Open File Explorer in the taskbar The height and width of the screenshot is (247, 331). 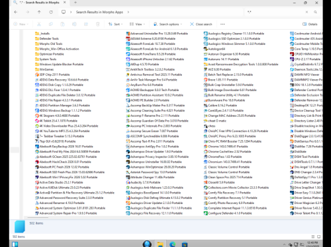pyautogui.click(x=160, y=244)
